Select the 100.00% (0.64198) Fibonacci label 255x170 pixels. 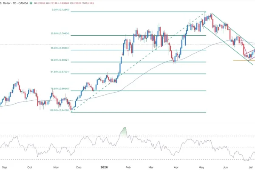click(x=59, y=110)
